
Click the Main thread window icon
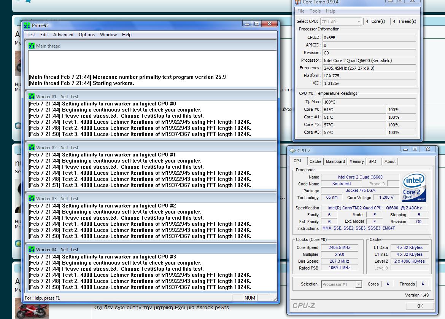point(32,46)
